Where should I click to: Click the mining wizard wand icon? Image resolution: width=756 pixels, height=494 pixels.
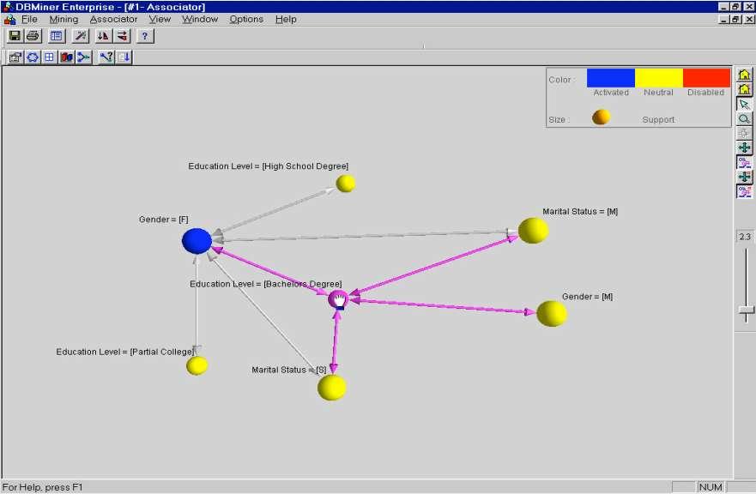coord(81,36)
